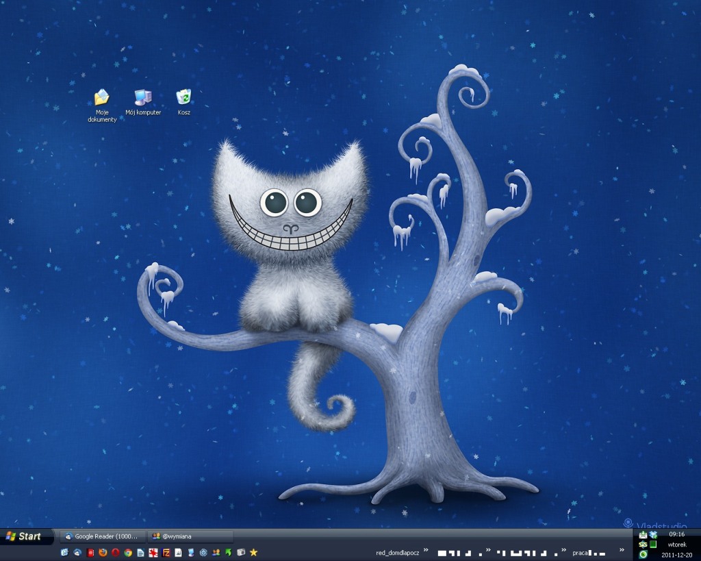Open Opera from the Quick Launch bar
The height and width of the screenshot is (561, 701).
[x=116, y=552]
